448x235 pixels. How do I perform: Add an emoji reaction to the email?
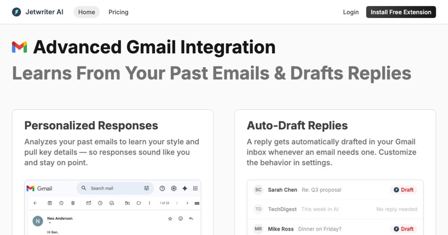click(x=180, y=218)
